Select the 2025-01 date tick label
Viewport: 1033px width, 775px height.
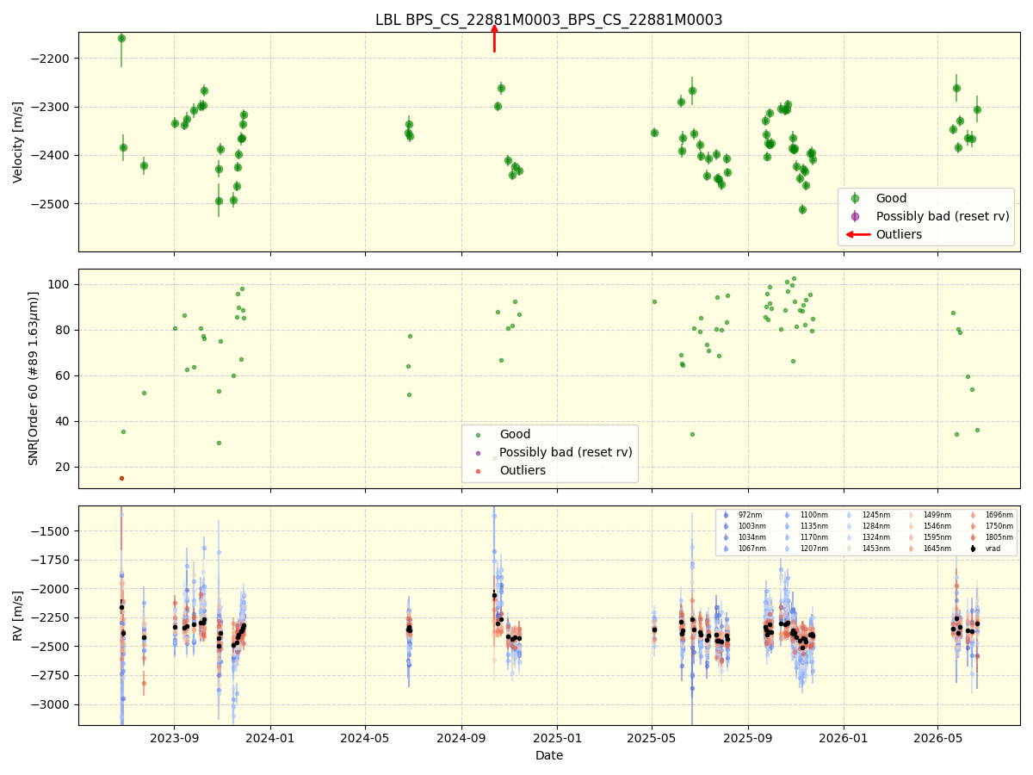557,738
